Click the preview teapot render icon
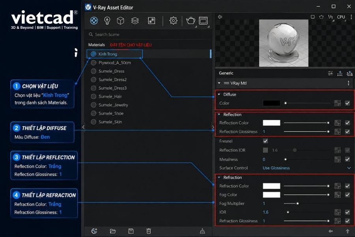Screen dimensions: 355x237 tap(321, 17)
